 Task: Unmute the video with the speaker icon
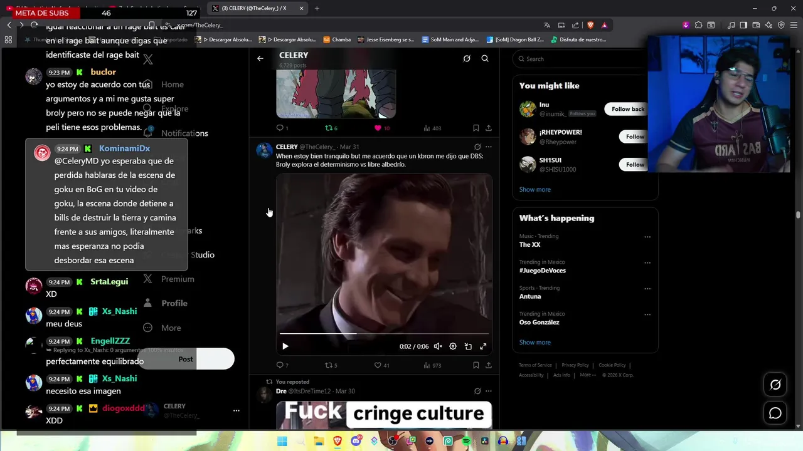click(x=438, y=346)
